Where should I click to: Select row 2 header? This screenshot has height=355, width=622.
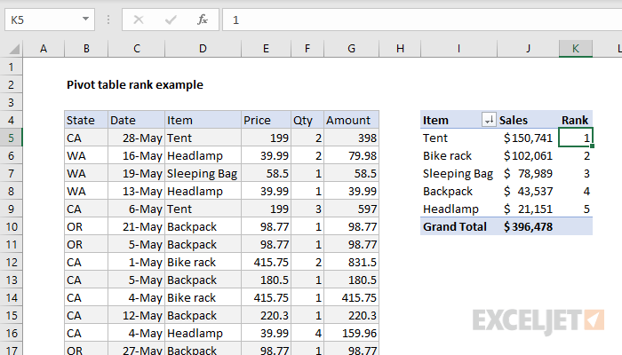pos(11,85)
